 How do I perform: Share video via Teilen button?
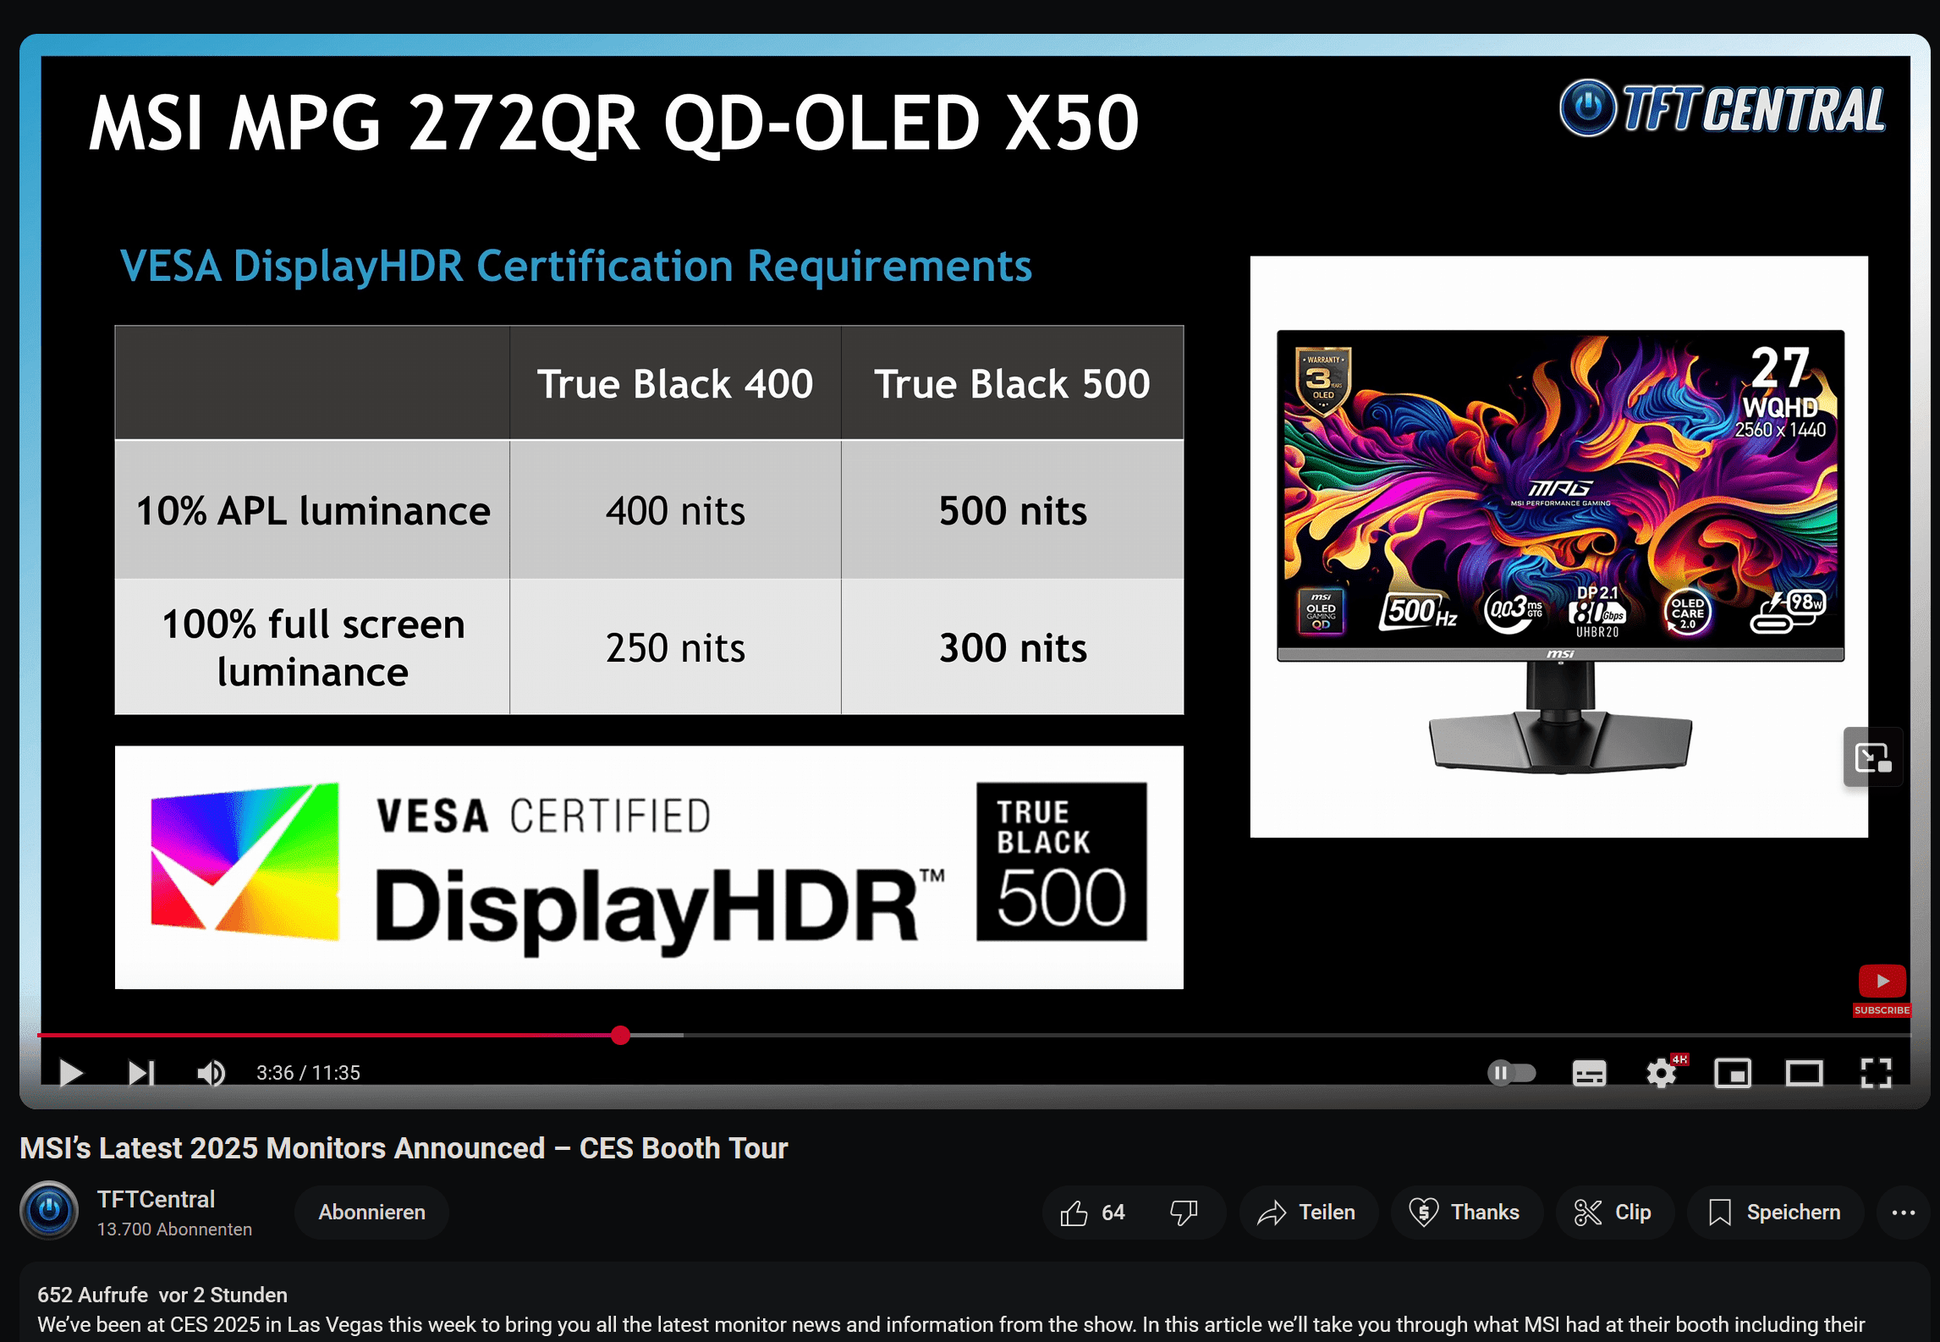(1307, 1213)
